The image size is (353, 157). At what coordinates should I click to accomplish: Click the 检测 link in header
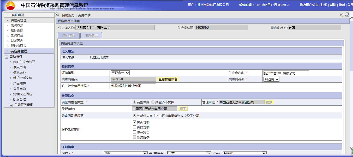pyautogui.click(x=342, y=5)
